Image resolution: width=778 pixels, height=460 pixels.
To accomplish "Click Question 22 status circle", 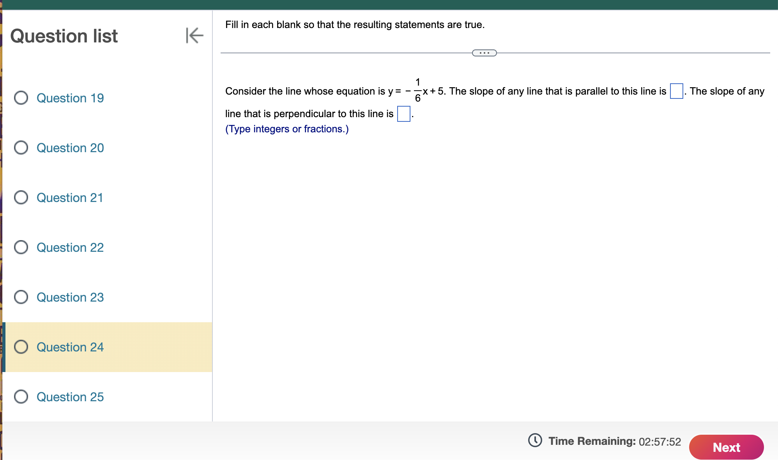I will pyautogui.click(x=21, y=247).
